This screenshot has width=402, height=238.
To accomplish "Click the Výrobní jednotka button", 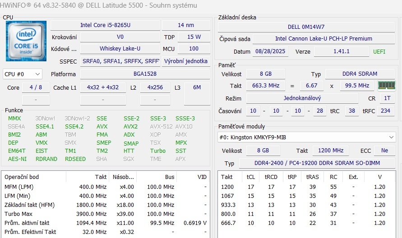I will 185,61.
